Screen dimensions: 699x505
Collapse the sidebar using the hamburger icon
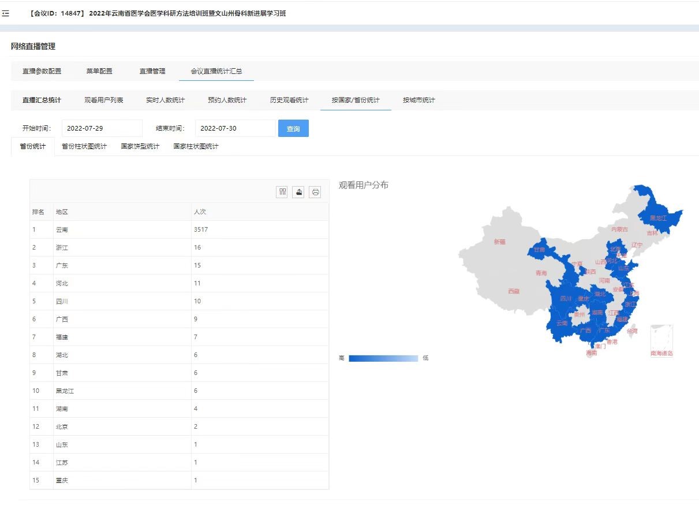[x=7, y=13]
